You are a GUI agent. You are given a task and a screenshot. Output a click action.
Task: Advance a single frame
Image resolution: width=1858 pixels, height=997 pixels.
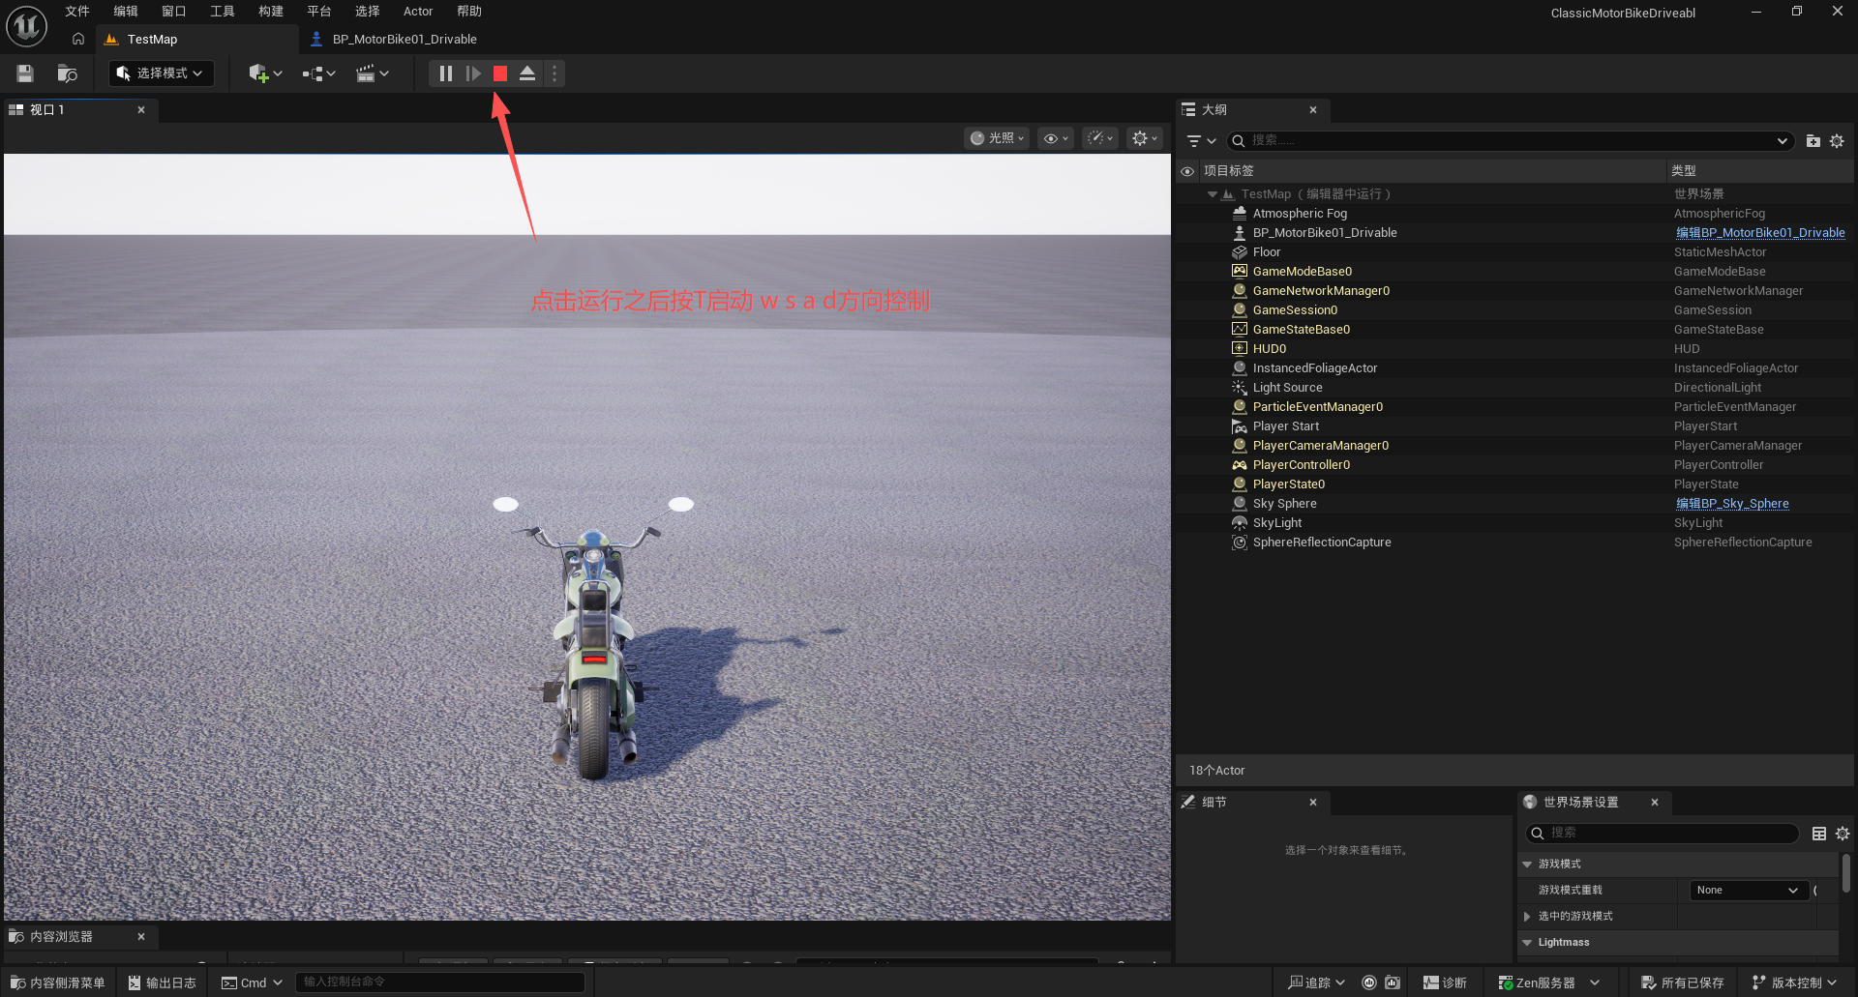click(x=473, y=73)
